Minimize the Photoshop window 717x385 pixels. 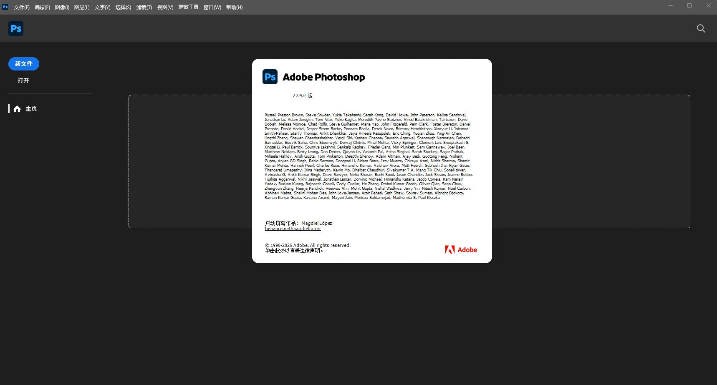[x=671, y=6]
